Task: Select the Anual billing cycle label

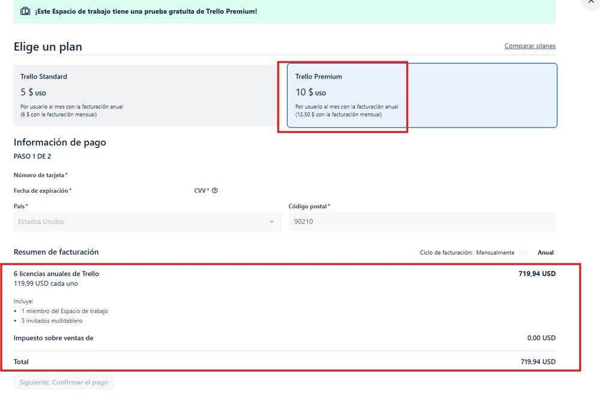Action: (x=546, y=253)
